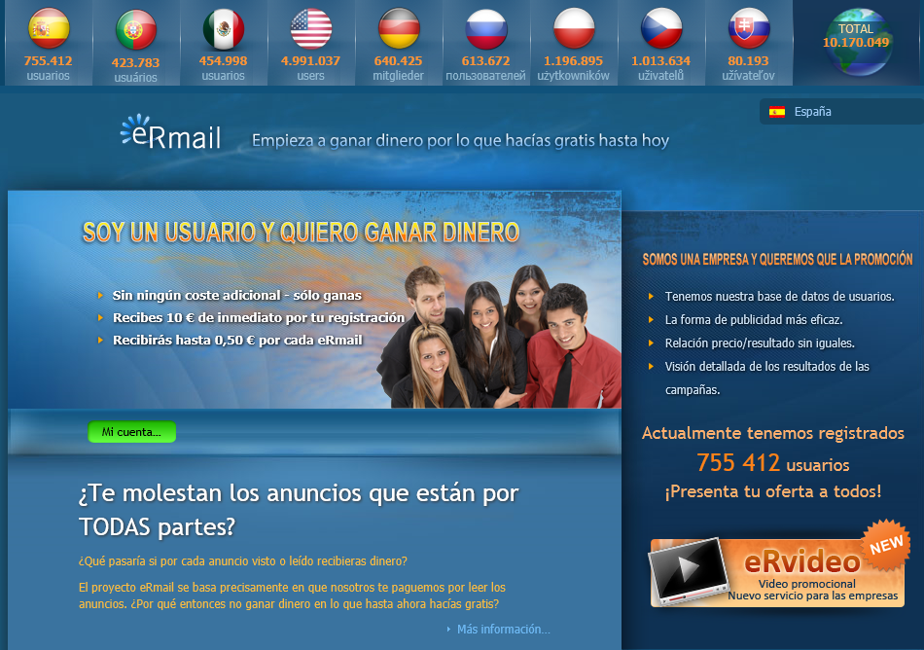The height and width of the screenshot is (650, 924).
Task: Open the eRvideo promotional banner
Action: 777,572
